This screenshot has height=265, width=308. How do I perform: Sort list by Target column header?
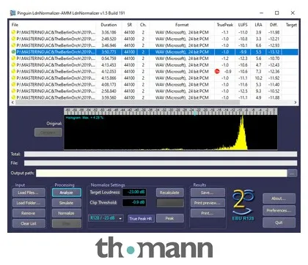291,25
